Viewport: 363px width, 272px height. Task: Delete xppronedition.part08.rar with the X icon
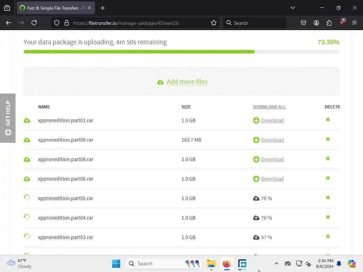(328, 158)
